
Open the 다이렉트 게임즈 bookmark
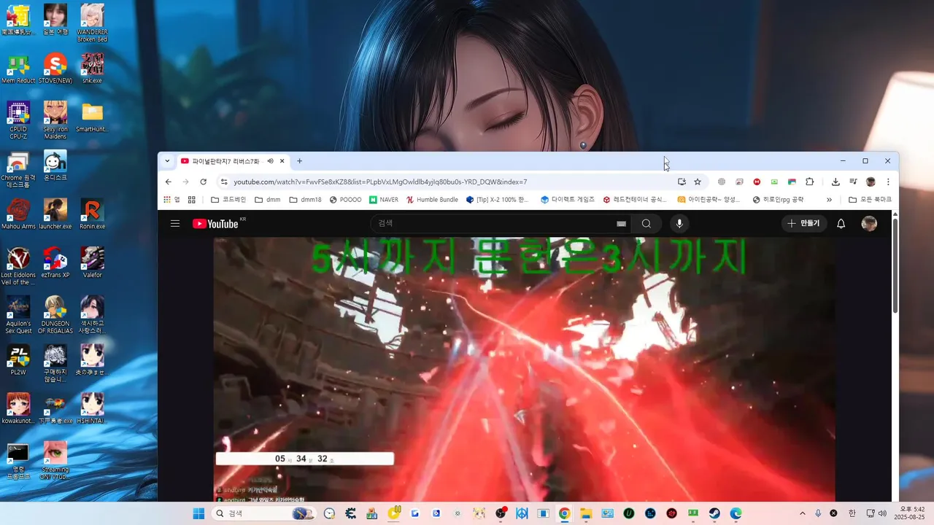coord(568,199)
